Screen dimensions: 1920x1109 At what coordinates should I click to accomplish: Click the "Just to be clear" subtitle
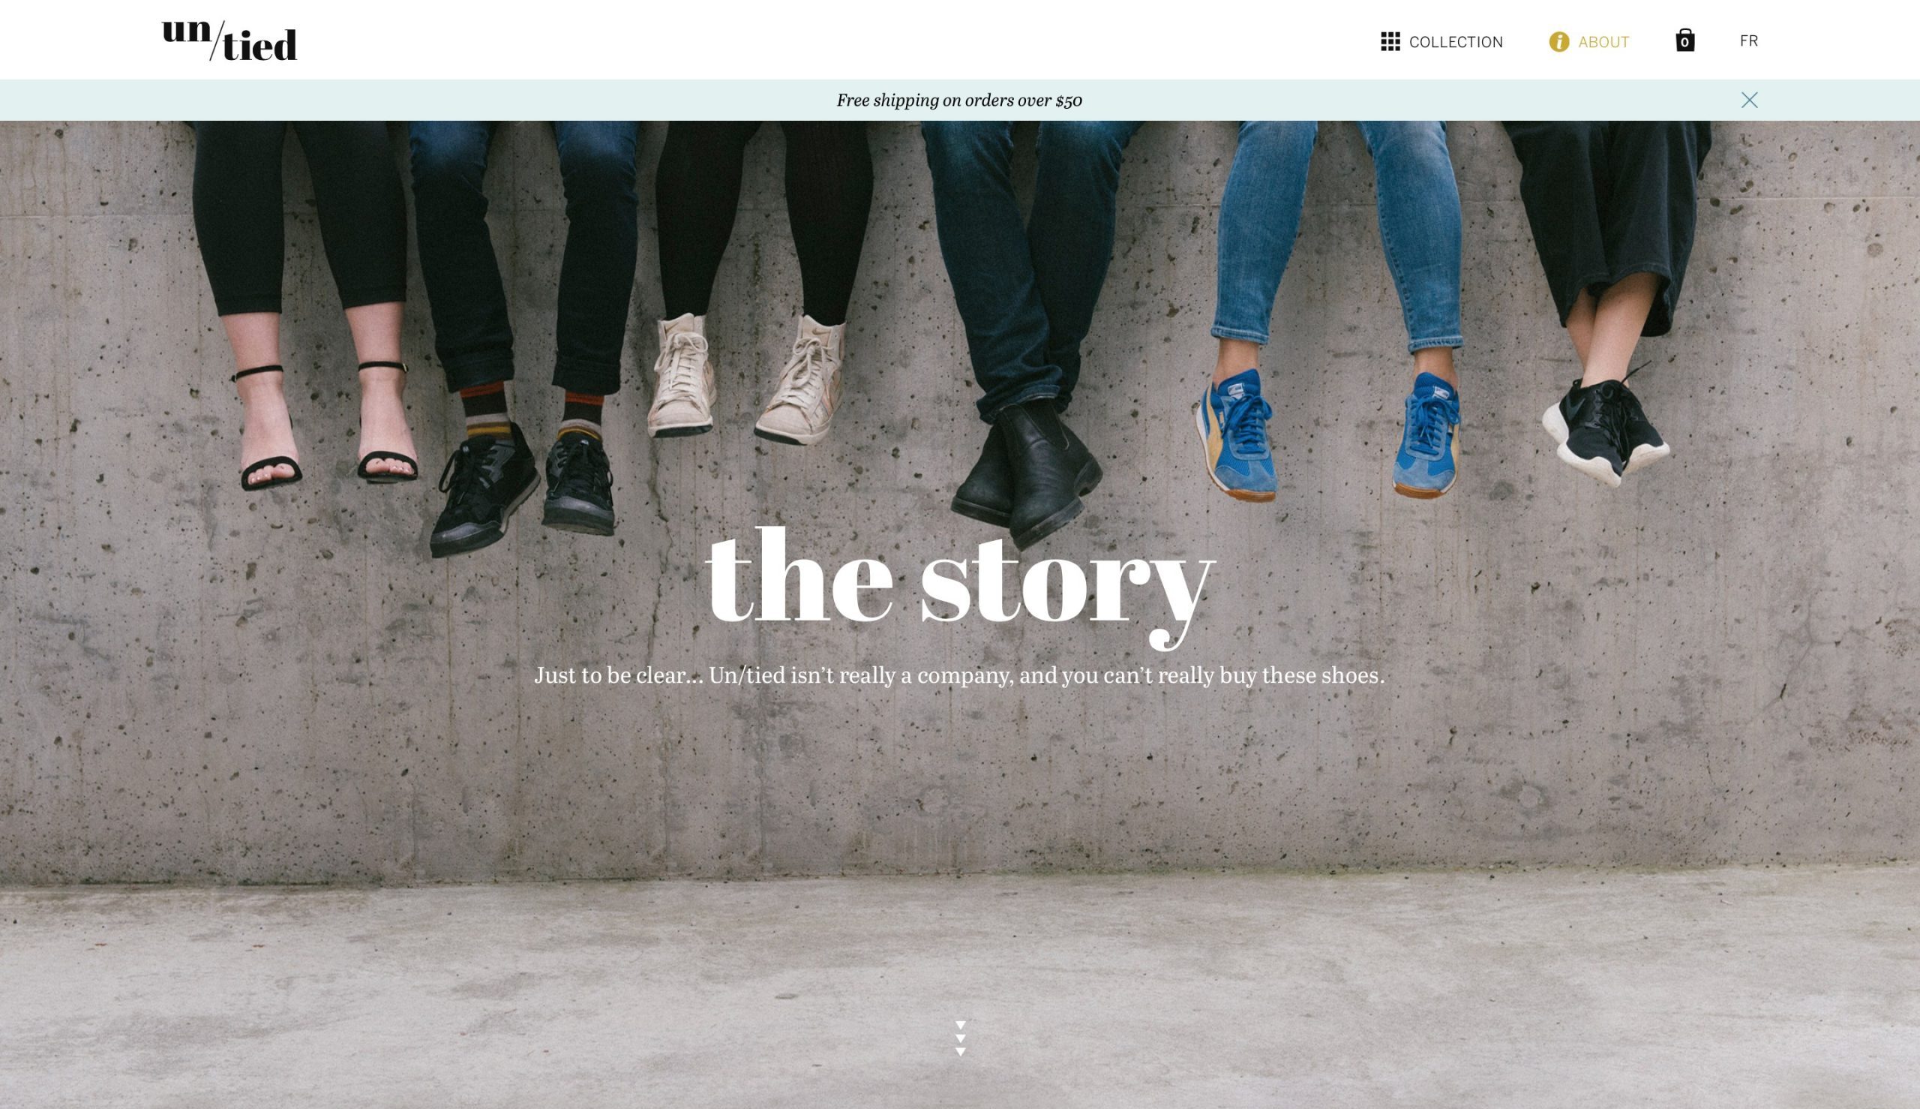(959, 675)
